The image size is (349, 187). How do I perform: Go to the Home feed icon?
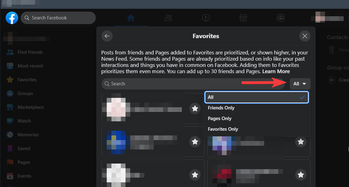(131, 18)
